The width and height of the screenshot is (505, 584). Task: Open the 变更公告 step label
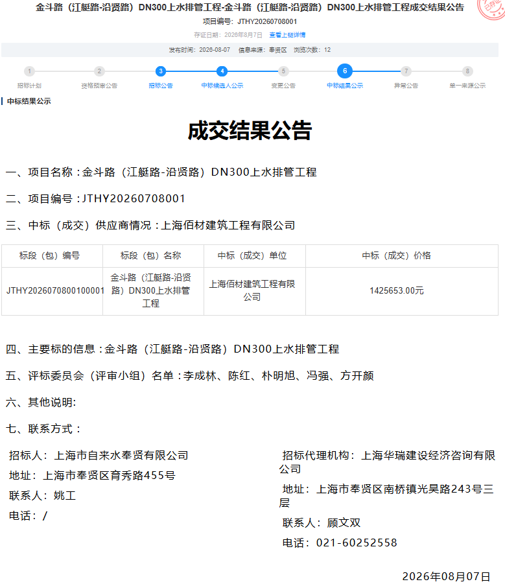tap(283, 86)
